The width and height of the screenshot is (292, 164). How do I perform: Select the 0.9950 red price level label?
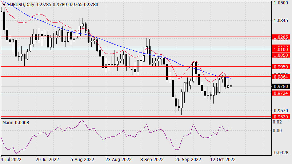281,67
